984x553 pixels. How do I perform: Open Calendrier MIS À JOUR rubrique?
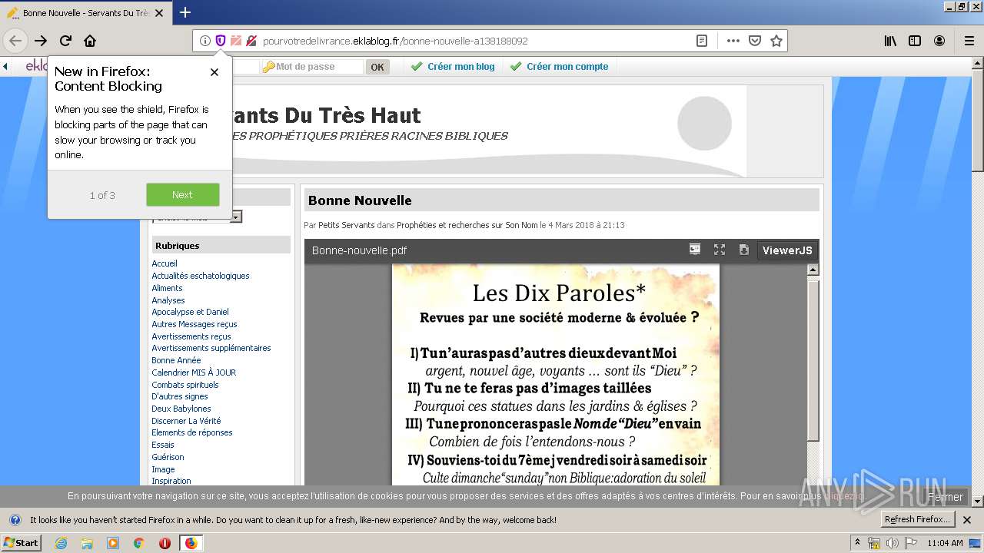tap(194, 373)
